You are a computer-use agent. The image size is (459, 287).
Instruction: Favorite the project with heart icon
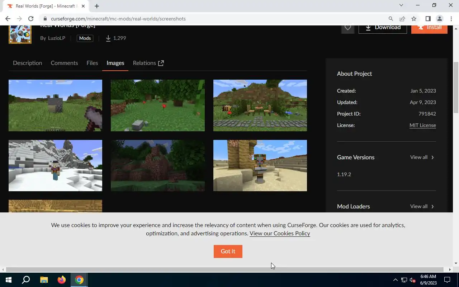(348, 28)
